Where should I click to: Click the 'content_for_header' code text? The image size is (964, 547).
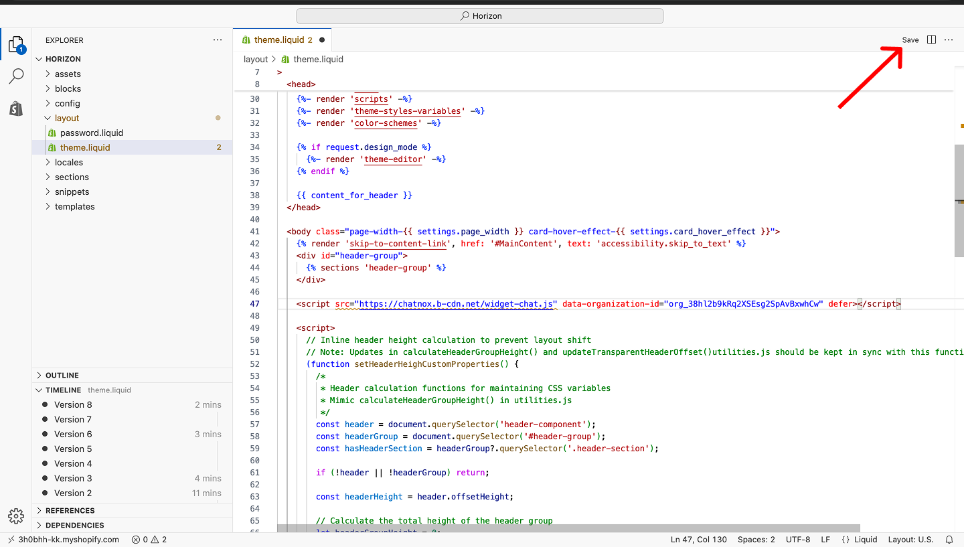tap(354, 196)
